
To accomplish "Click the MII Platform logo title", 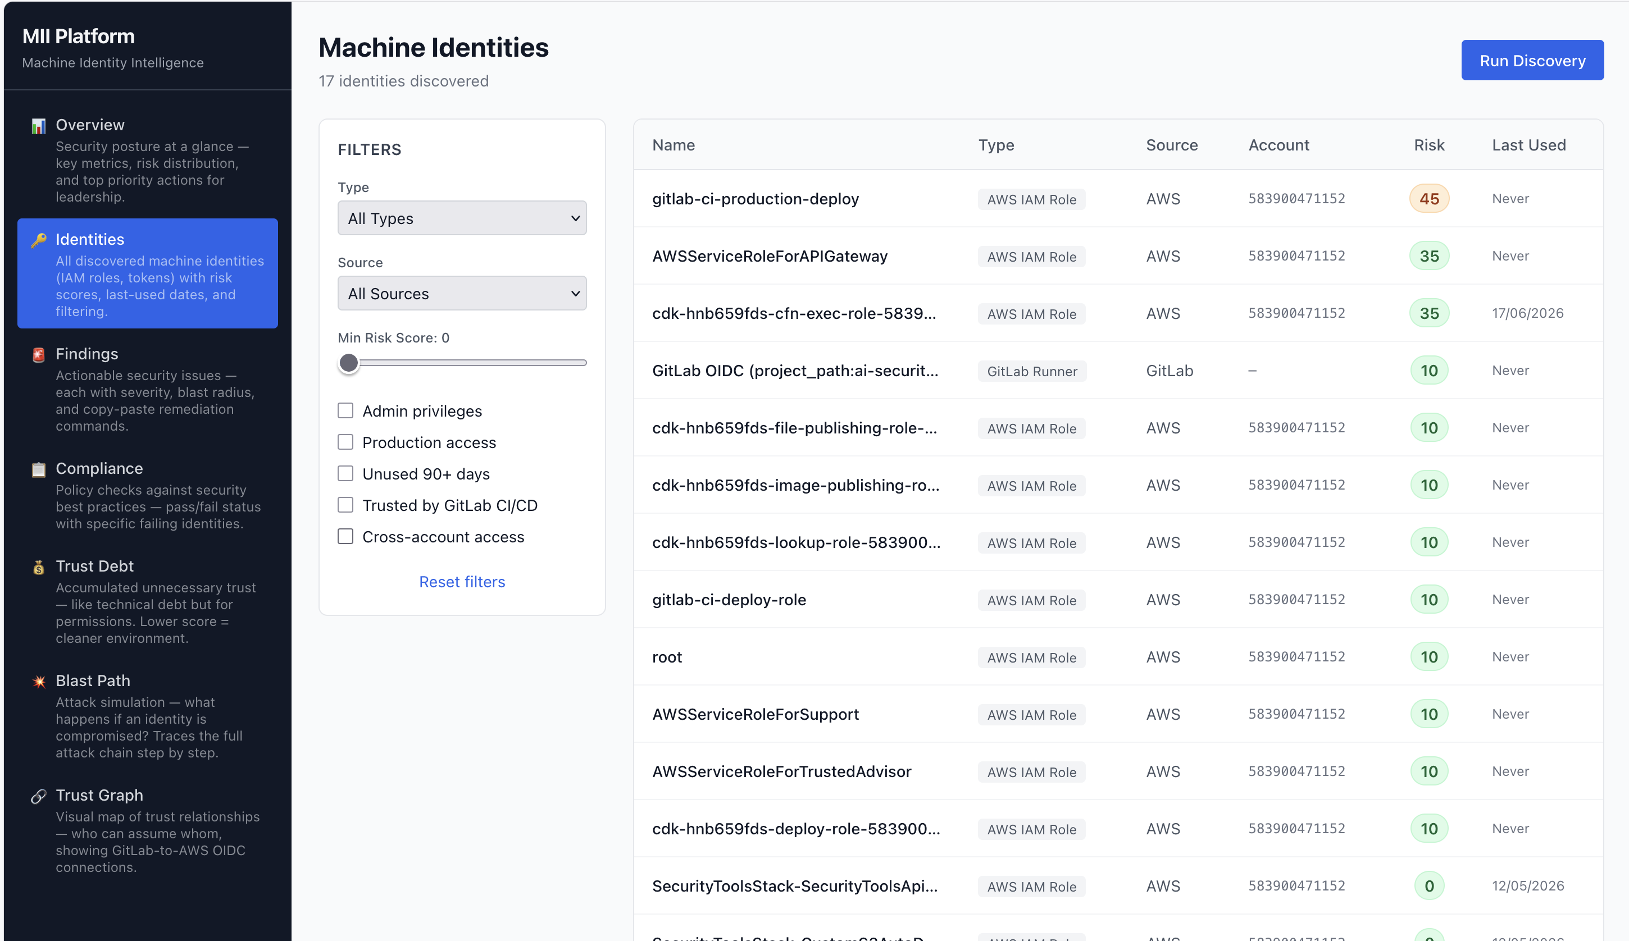I will tap(78, 36).
